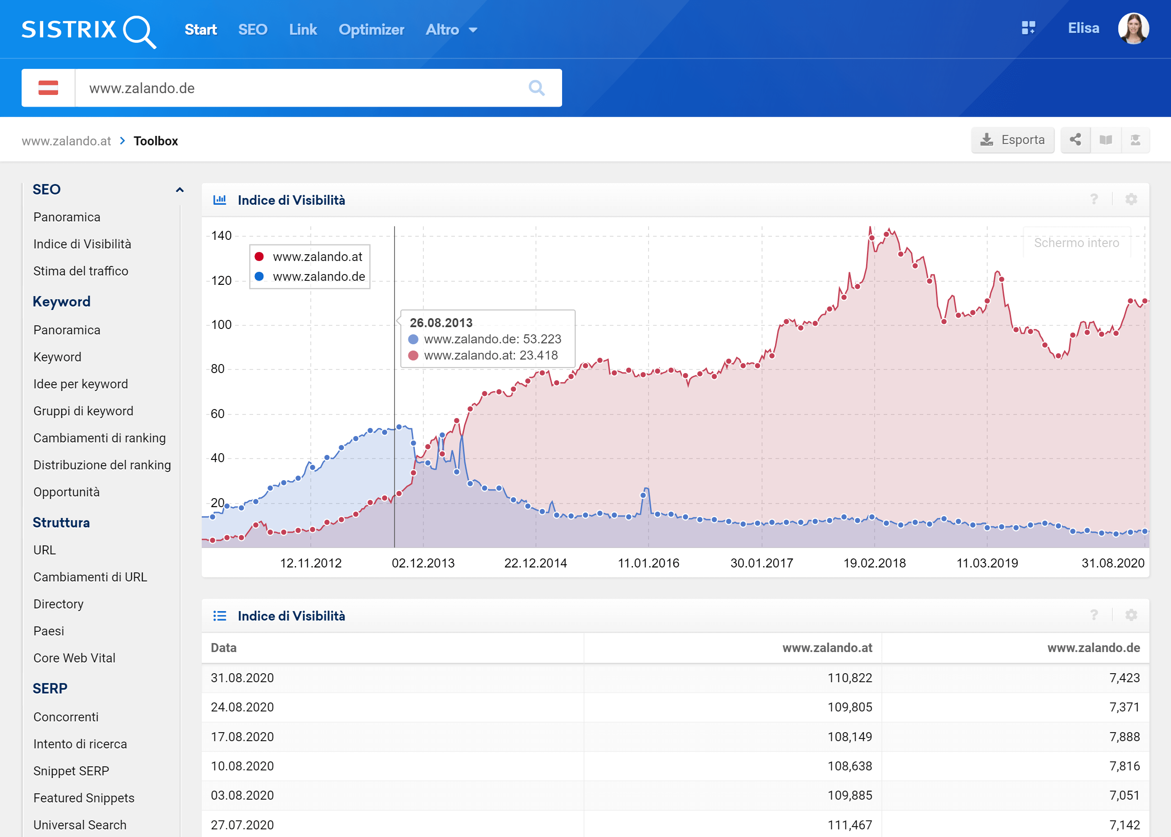
Task: Click the value 110,822 in table
Action: 849,678
